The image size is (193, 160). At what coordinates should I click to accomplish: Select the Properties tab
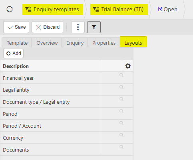pos(104,43)
